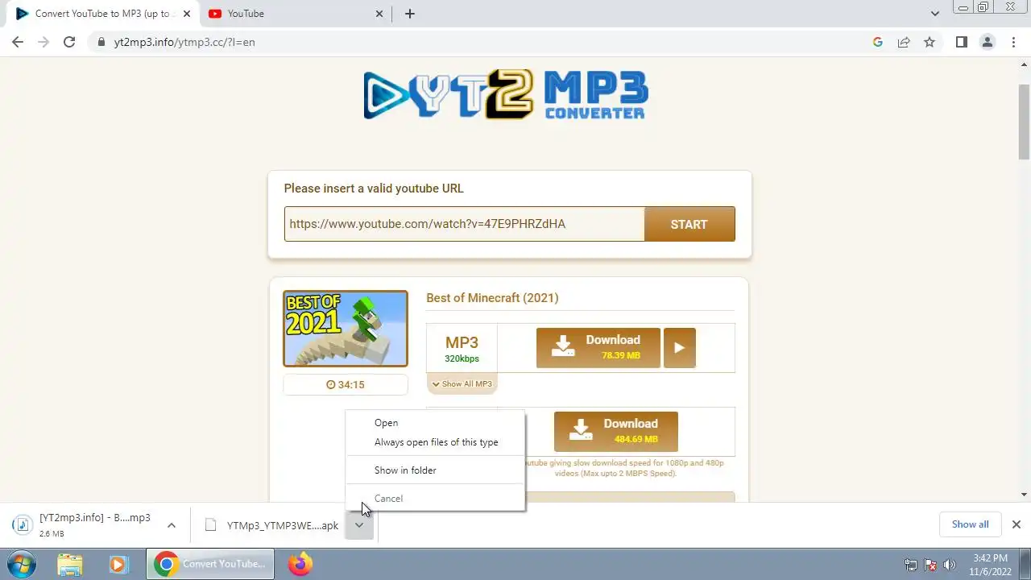Open a new browser tab
Image resolution: width=1031 pixels, height=580 pixels.
[409, 14]
